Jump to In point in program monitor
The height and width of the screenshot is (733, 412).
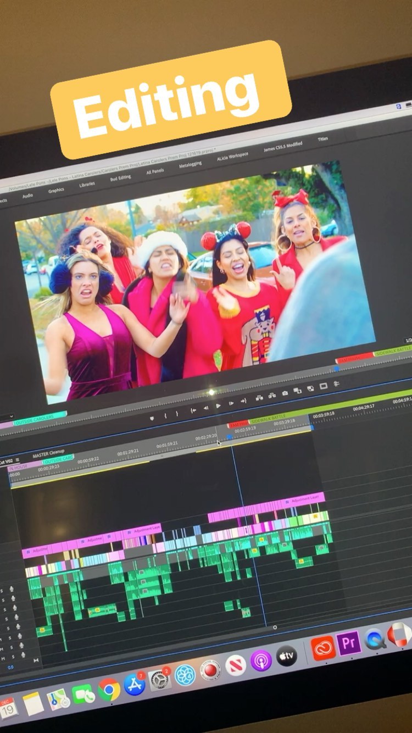tap(193, 410)
